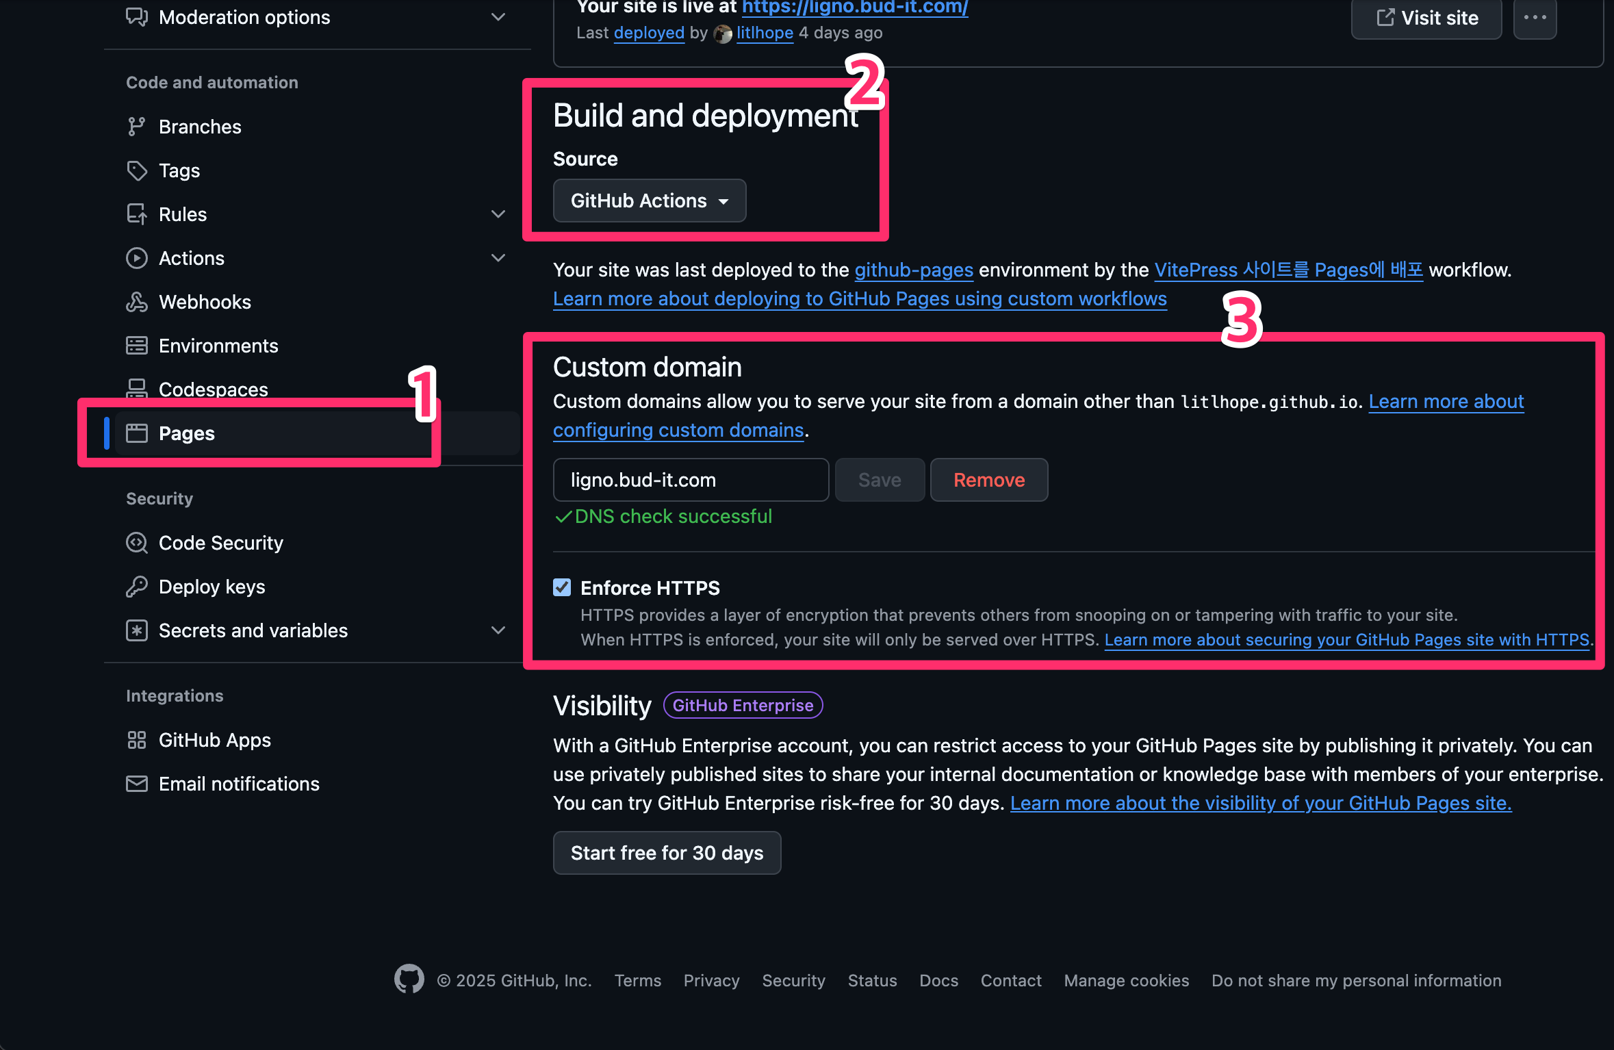The width and height of the screenshot is (1614, 1050).
Task: Open the Pages settings menu item
Action: [x=187, y=433]
